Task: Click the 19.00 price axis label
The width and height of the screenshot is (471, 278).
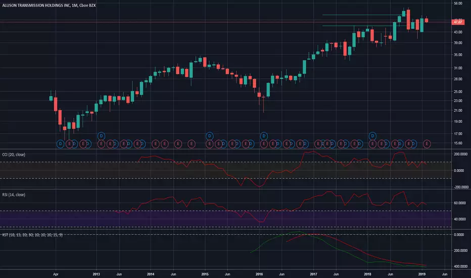Action: pyautogui.click(x=458, y=121)
